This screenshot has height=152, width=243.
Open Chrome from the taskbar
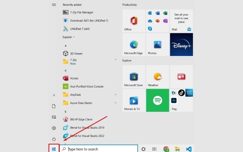166,149
